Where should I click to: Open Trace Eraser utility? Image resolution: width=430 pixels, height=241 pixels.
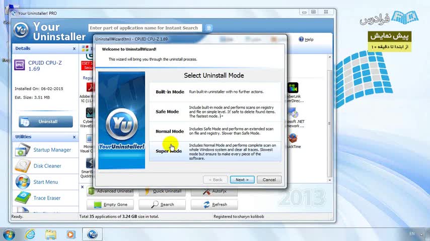pyautogui.click(x=45, y=198)
